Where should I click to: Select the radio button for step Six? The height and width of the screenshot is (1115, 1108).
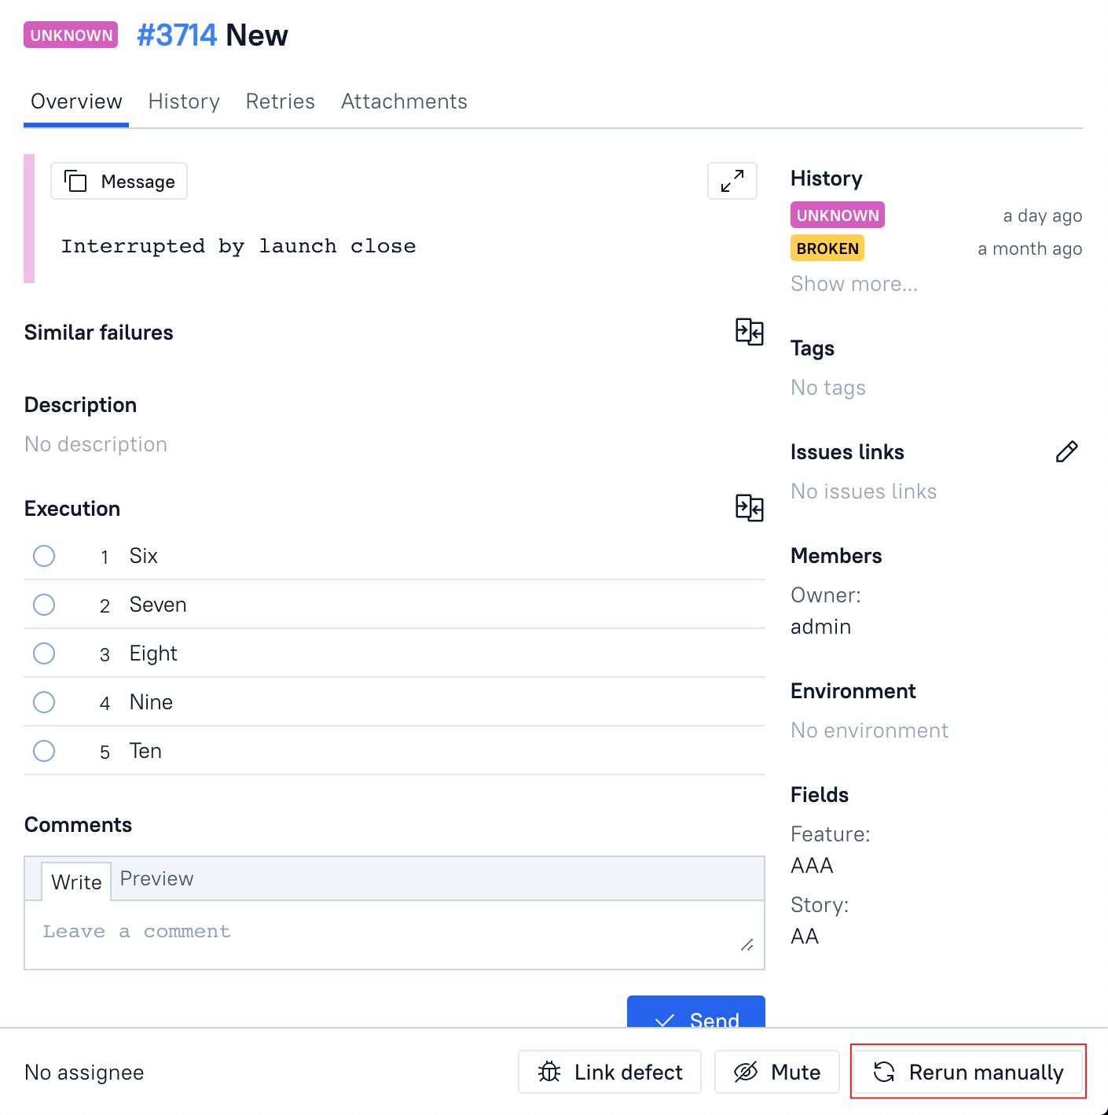(x=44, y=556)
